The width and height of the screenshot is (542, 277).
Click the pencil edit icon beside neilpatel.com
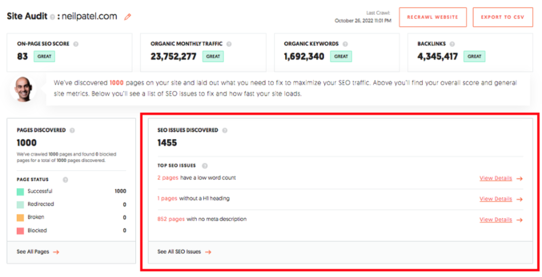(128, 17)
